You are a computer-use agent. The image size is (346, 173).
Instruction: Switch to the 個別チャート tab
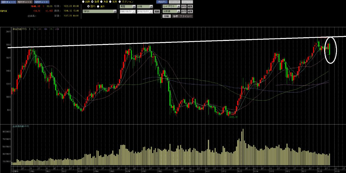coord(8,2)
